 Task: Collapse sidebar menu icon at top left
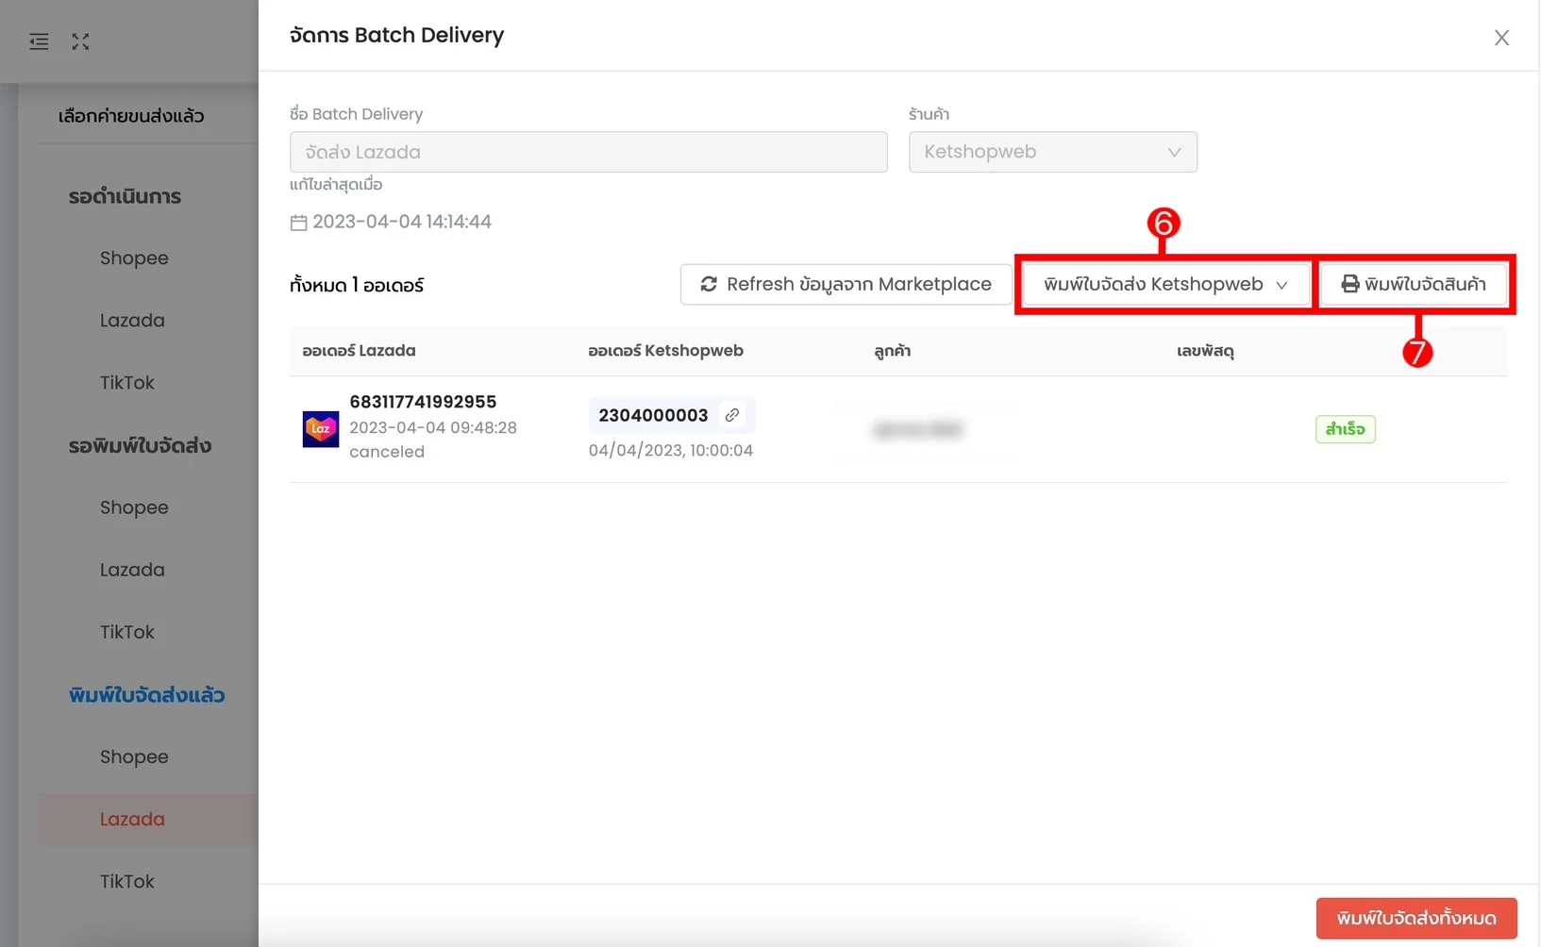coord(39,42)
